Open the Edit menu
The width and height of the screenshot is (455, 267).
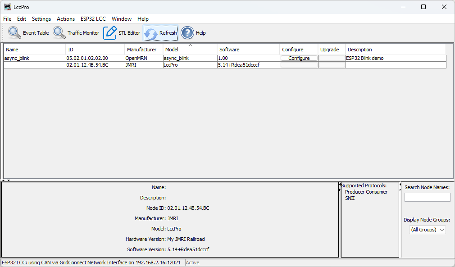pyautogui.click(x=21, y=19)
